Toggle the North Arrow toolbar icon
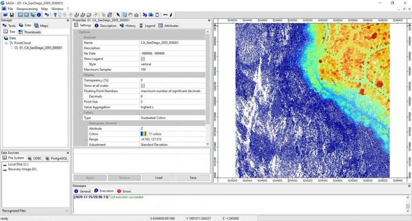 click(171, 15)
